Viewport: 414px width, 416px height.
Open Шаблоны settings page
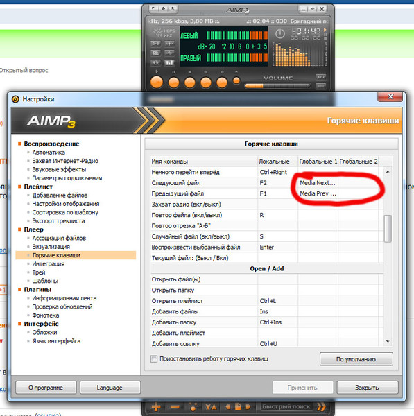45,281
